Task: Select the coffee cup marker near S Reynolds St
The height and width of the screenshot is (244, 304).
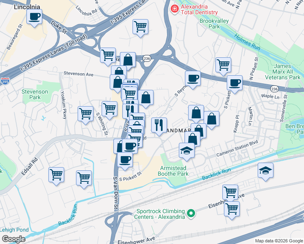Action: coord(193,80)
